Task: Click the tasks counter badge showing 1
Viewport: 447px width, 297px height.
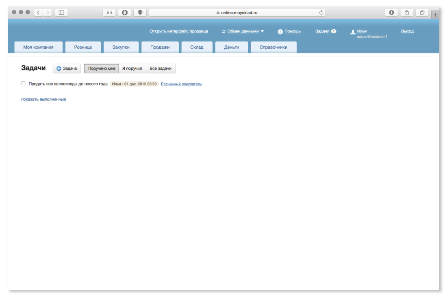Action: tap(334, 31)
